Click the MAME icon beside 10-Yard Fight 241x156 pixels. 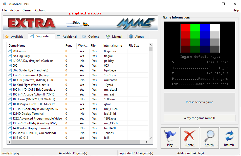coord(10,85)
